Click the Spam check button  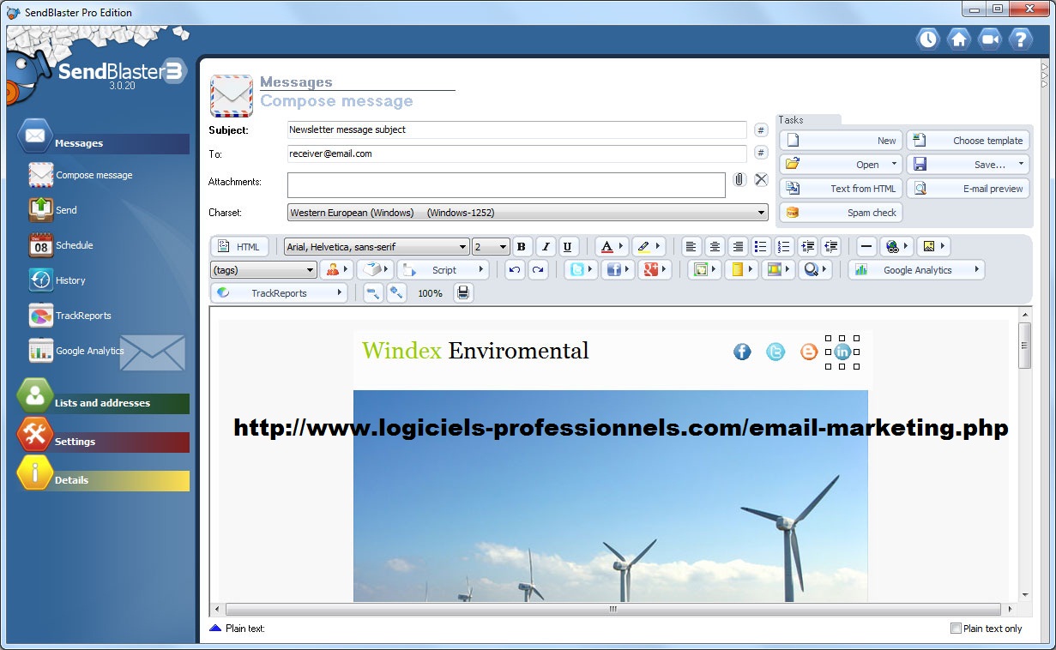click(x=841, y=213)
